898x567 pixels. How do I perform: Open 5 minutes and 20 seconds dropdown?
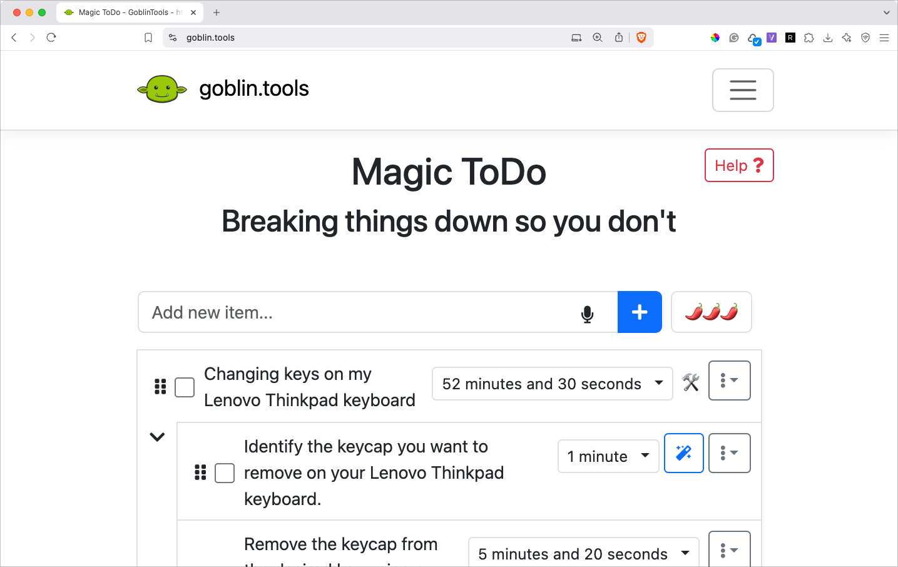coord(584,553)
